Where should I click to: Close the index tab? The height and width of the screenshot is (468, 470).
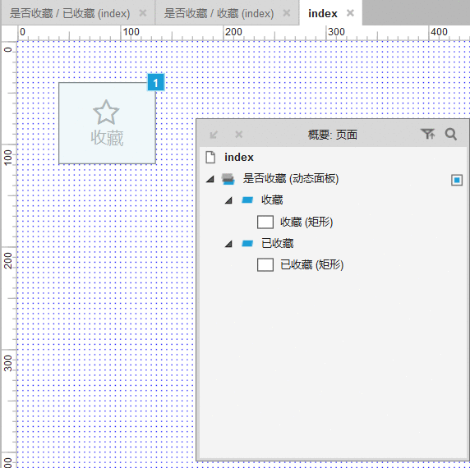click(350, 13)
